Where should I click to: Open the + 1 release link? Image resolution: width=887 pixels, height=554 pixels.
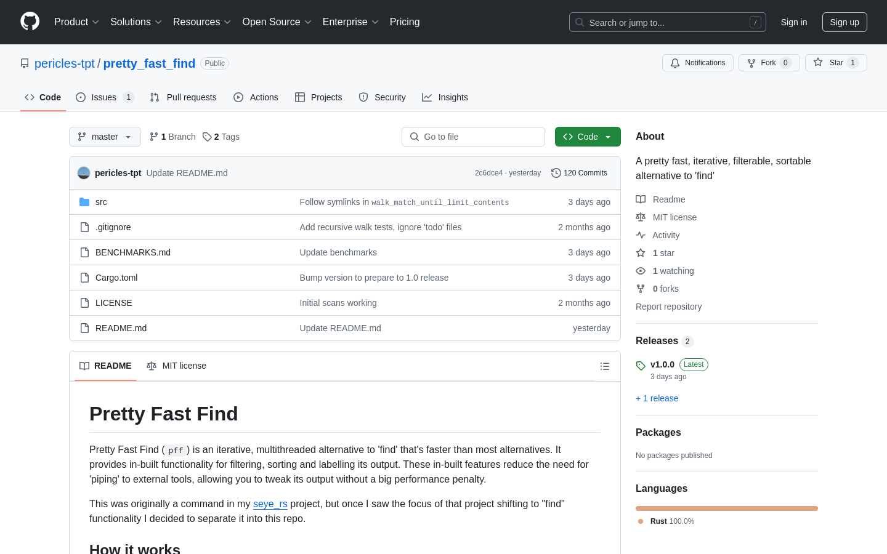[x=657, y=398]
